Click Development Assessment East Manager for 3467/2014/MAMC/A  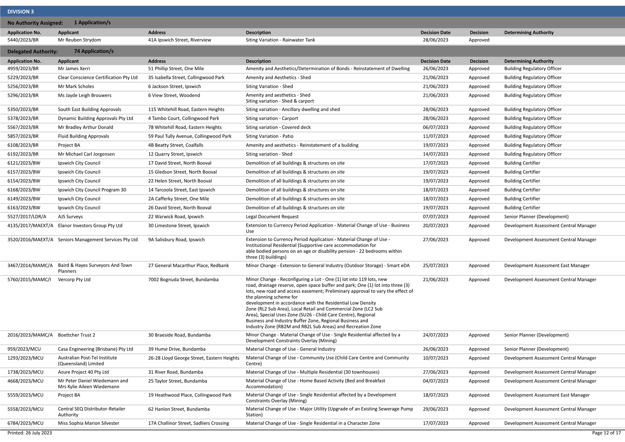click(x=547, y=265)
